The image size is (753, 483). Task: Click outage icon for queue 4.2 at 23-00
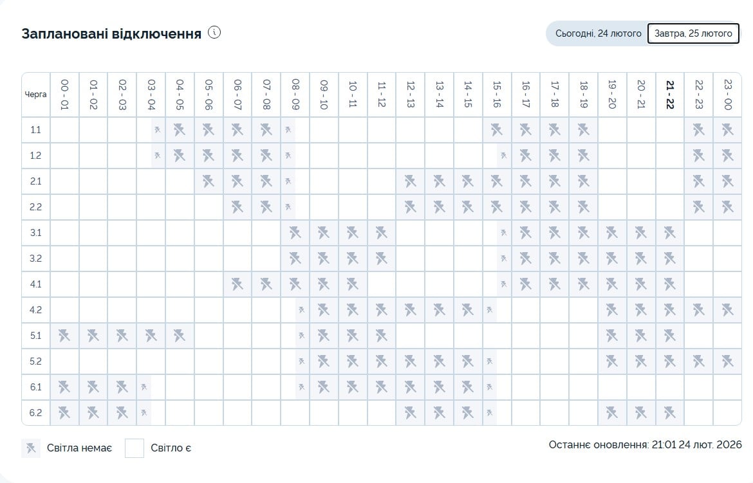pos(727,309)
